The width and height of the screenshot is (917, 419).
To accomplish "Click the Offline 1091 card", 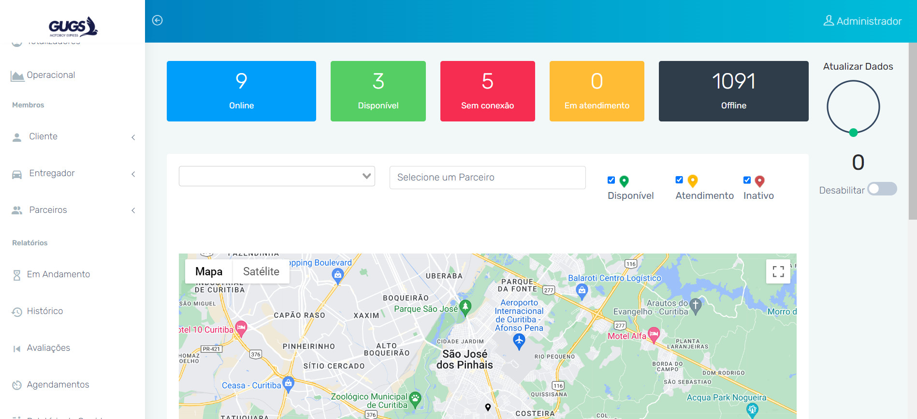I will 733,91.
